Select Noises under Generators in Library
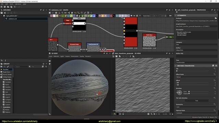The height and width of the screenshot is (123, 219). pyautogui.click(x=7, y=110)
